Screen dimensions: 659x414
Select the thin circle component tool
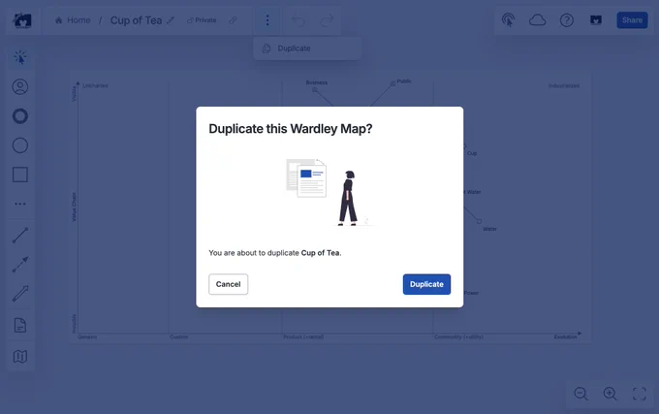click(x=20, y=145)
